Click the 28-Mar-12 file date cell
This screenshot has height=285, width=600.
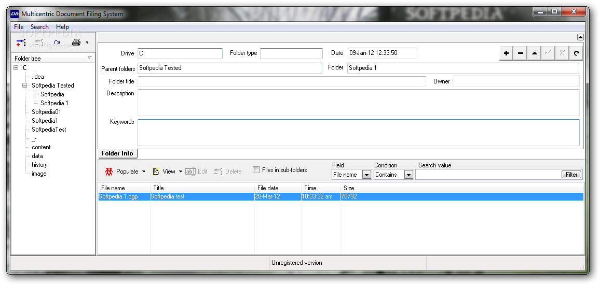tap(278, 197)
